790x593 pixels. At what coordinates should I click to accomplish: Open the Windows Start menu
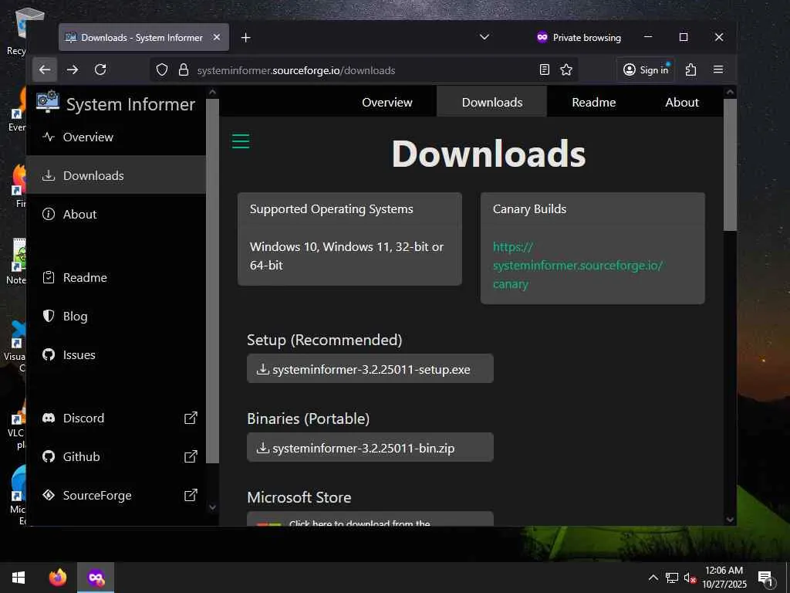tap(19, 578)
